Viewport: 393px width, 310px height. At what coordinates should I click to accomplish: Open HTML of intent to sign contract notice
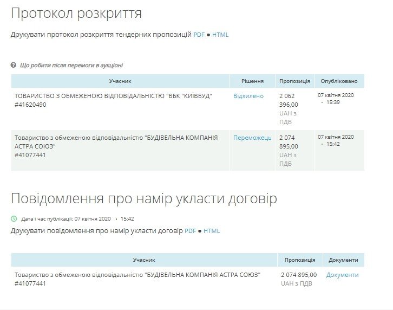point(212,231)
